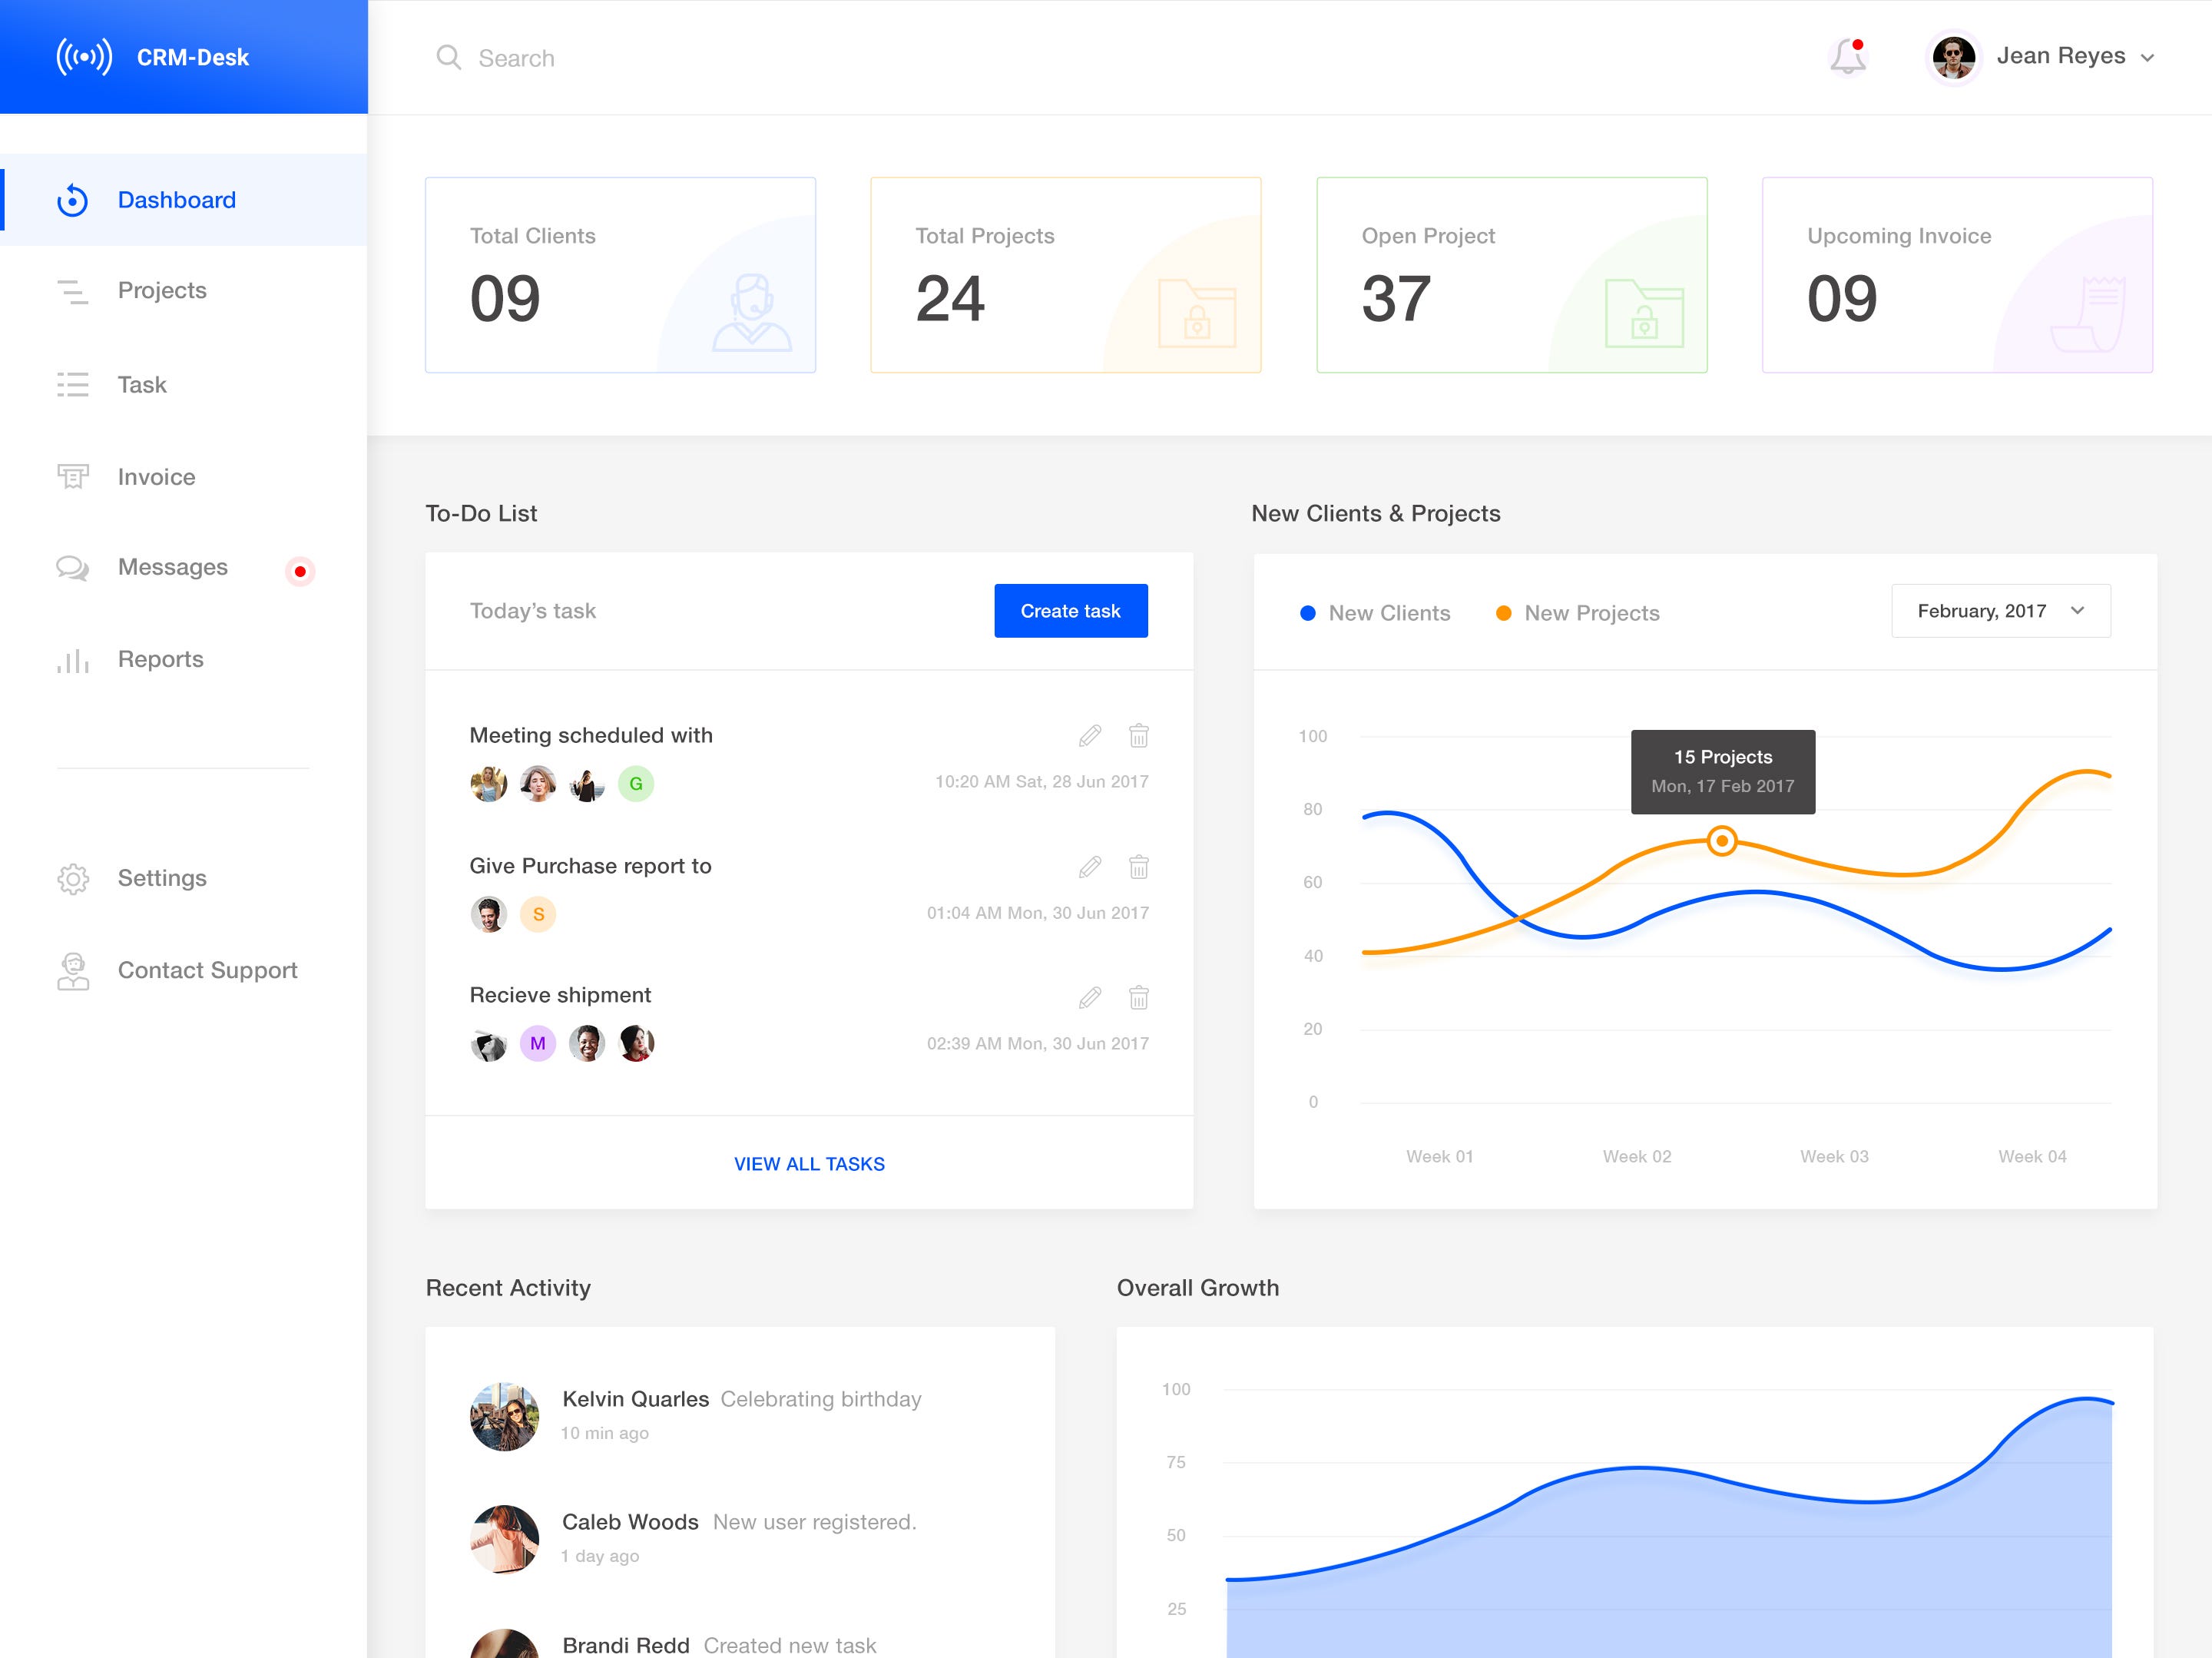The image size is (2212, 1658).
Task: Select the Projects sidebar icon
Action: (73, 290)
